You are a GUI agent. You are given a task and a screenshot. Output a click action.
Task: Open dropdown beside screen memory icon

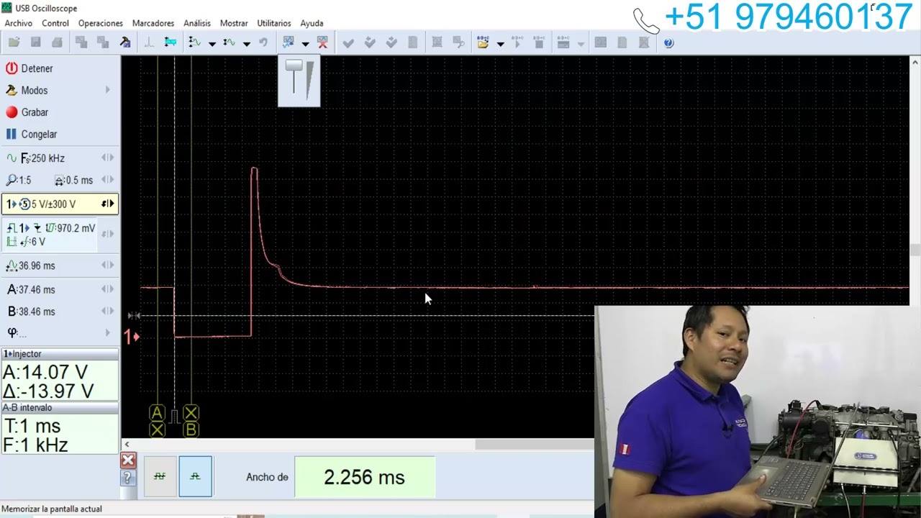pyautogui.click(x=305, y=44)
